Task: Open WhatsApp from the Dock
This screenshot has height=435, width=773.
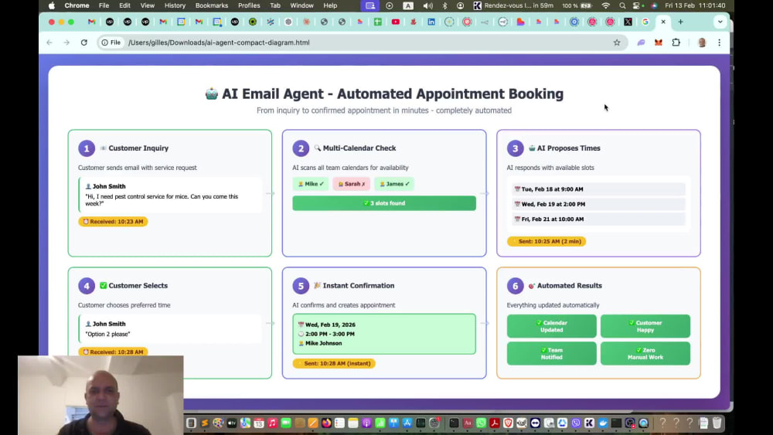Action: 481,423
